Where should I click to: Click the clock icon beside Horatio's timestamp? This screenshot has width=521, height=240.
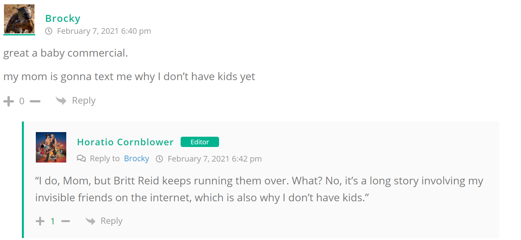pyautogui.click(x=159, y=159)
